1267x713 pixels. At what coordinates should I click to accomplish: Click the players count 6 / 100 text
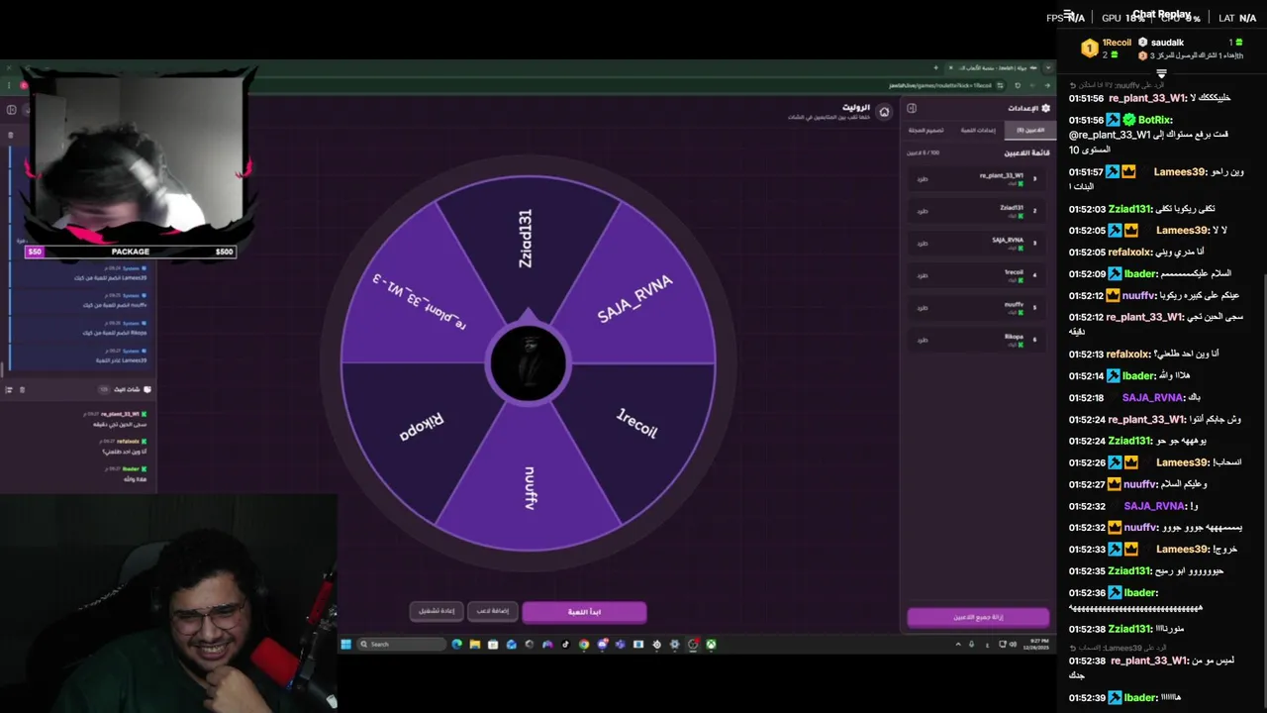click(923, 153)
